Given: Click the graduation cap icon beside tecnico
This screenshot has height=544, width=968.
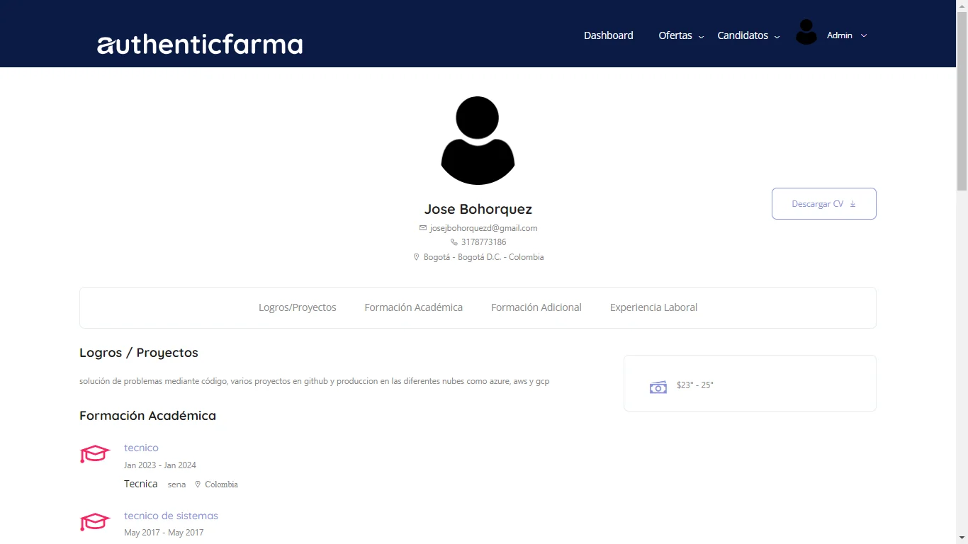Looking at the screenshot, I should (95, 454).
